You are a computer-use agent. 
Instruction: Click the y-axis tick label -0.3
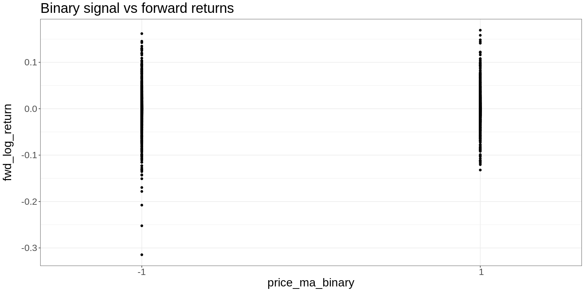(x=29, y=248)
